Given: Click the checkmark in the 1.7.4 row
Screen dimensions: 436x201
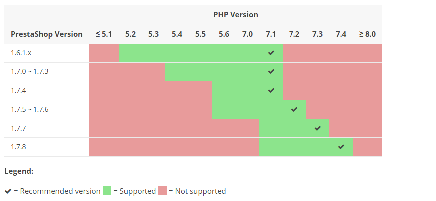Looking at the screenshot, I should [271, 90].
